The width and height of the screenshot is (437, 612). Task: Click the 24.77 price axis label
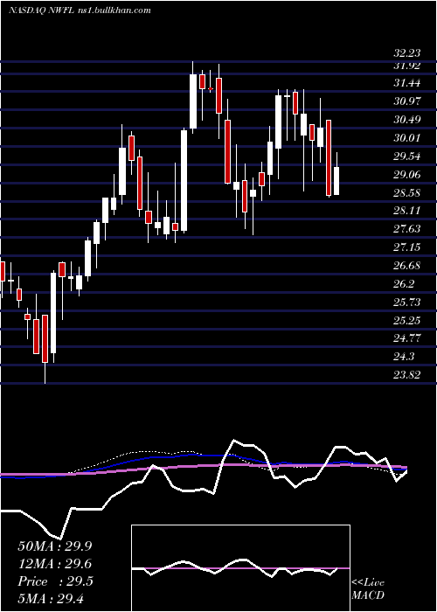coord(407,338)
